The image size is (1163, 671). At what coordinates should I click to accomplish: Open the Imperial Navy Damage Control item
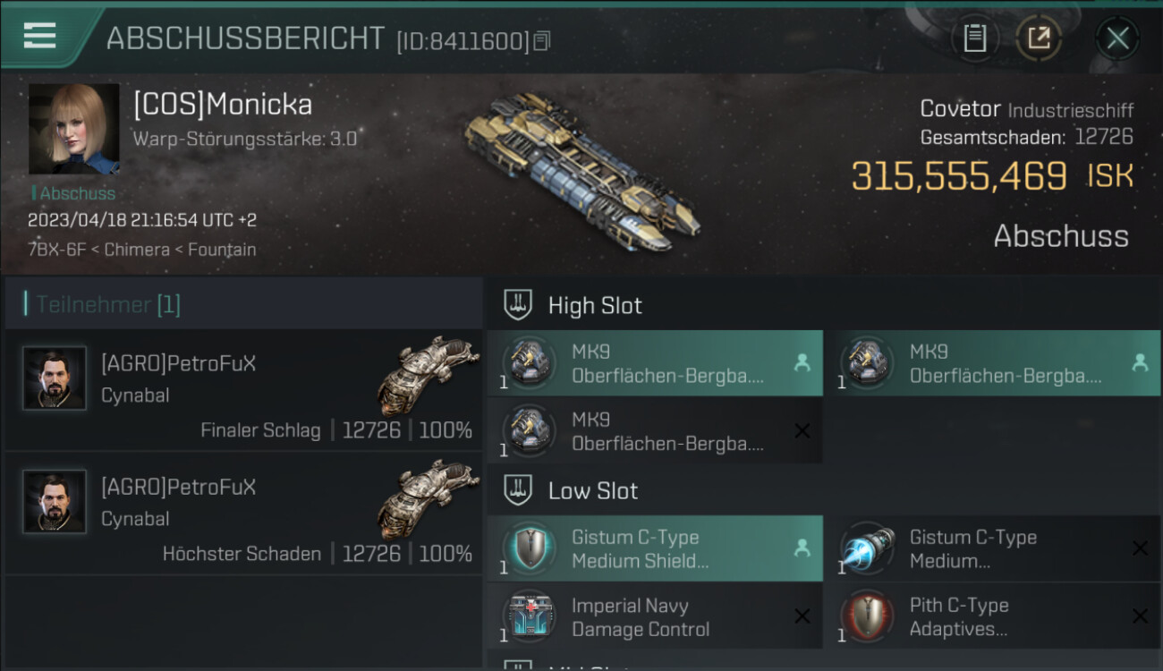click(655, 616)
